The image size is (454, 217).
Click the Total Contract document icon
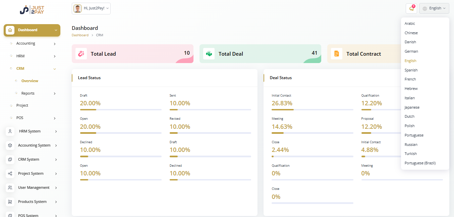click(337, 54)
